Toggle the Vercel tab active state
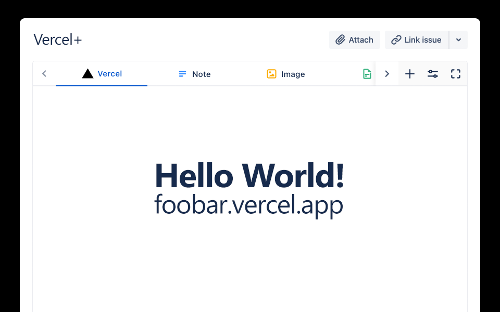The image size is (500, 312). tap(101, 73)
